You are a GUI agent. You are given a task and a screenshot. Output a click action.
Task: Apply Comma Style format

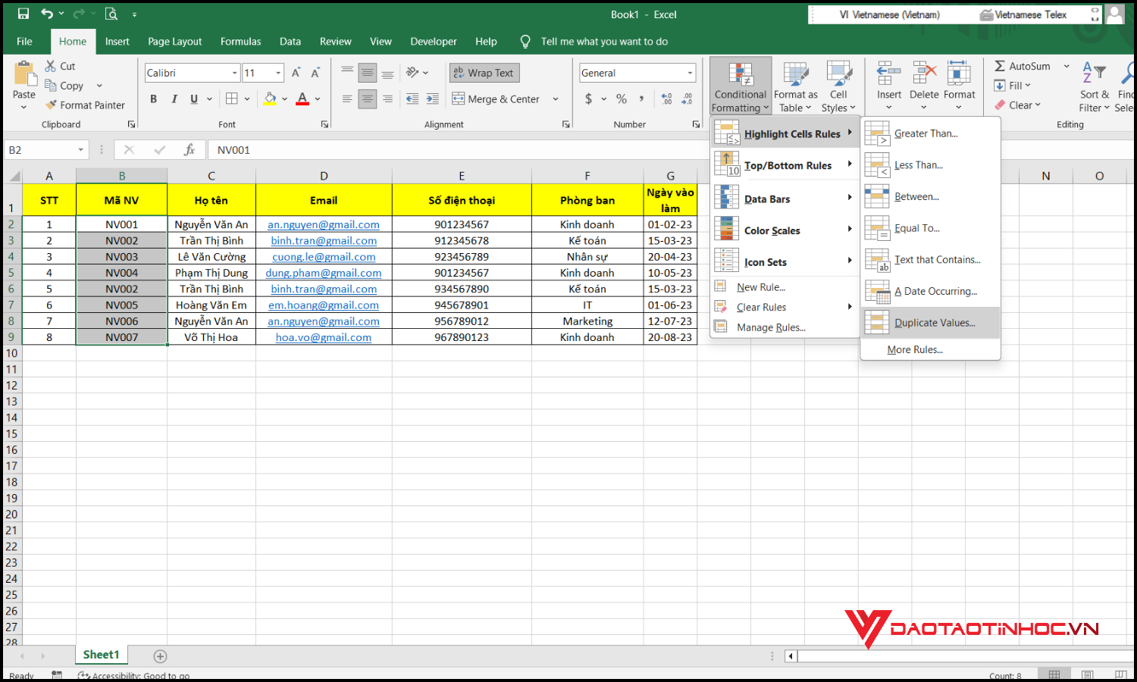tap(642, 99)
